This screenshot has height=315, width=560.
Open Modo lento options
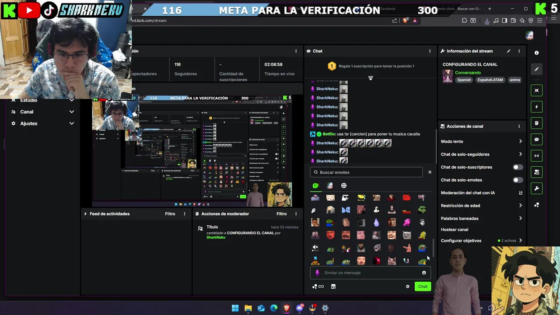[x=481, y=141]
